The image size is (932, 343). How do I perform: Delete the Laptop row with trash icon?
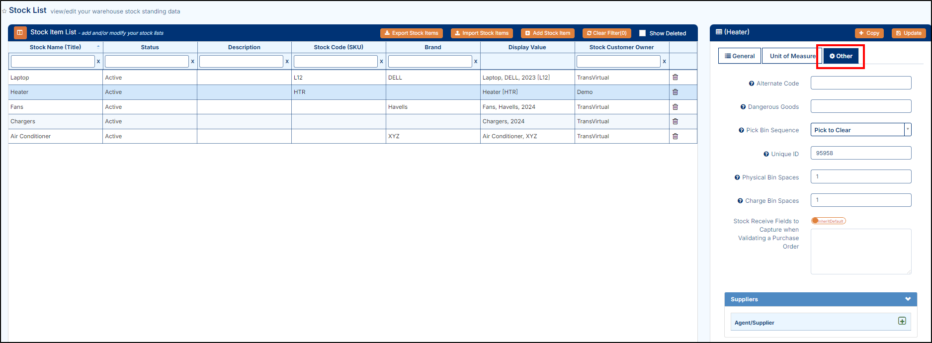point(675,78)
